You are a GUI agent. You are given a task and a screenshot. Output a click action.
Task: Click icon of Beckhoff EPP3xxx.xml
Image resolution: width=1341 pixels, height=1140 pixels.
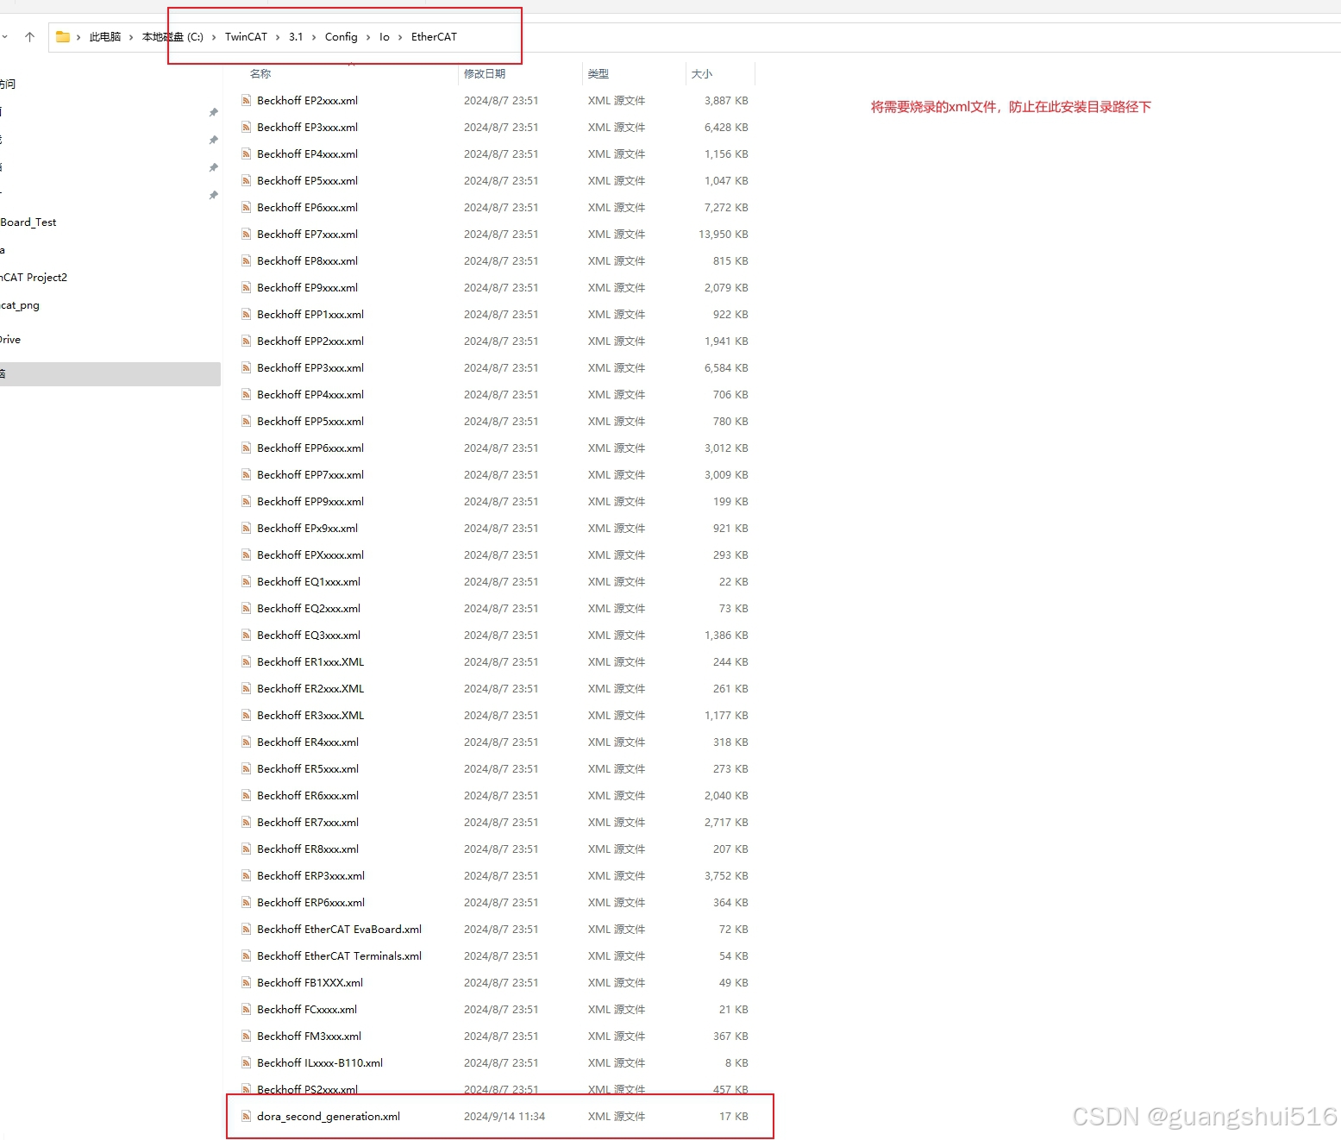pyautogui.click(x=247, y=368)
